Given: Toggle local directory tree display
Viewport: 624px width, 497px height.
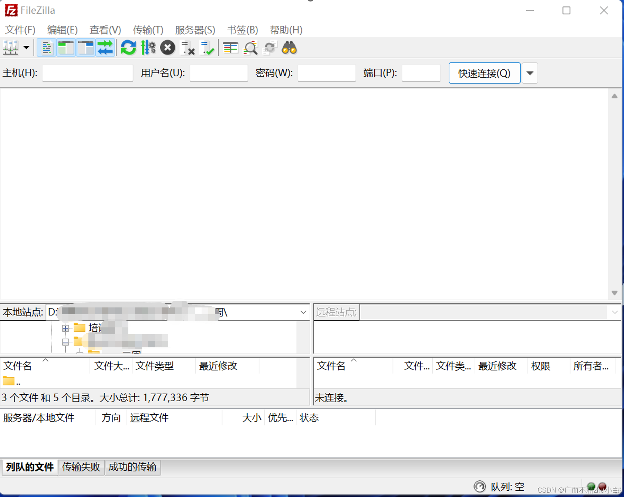Looking at the screenshot, I should [x=66, y=48].
